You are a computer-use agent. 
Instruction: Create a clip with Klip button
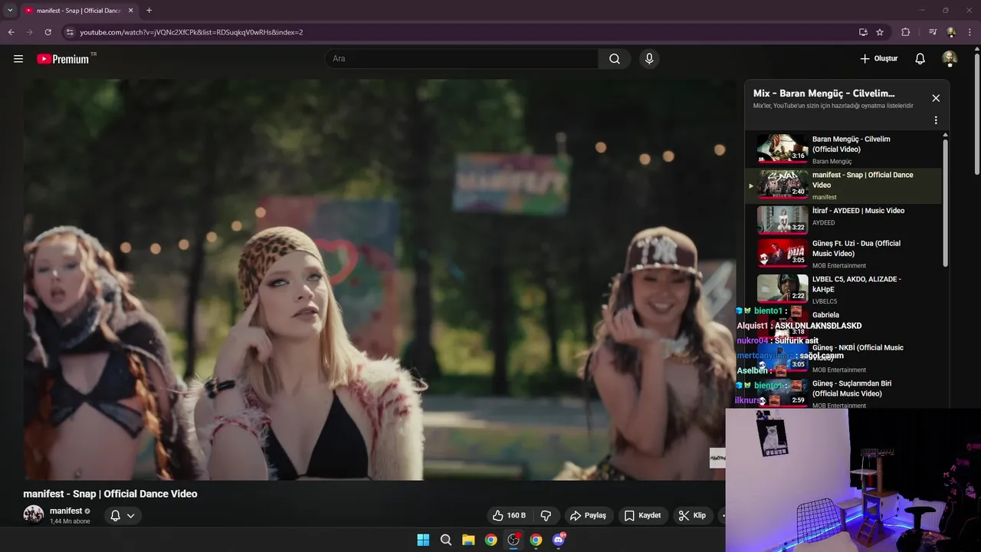692,515
